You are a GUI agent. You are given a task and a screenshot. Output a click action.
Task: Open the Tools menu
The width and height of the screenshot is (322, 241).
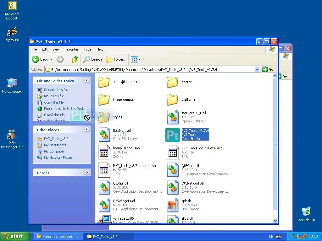point(88,49)
